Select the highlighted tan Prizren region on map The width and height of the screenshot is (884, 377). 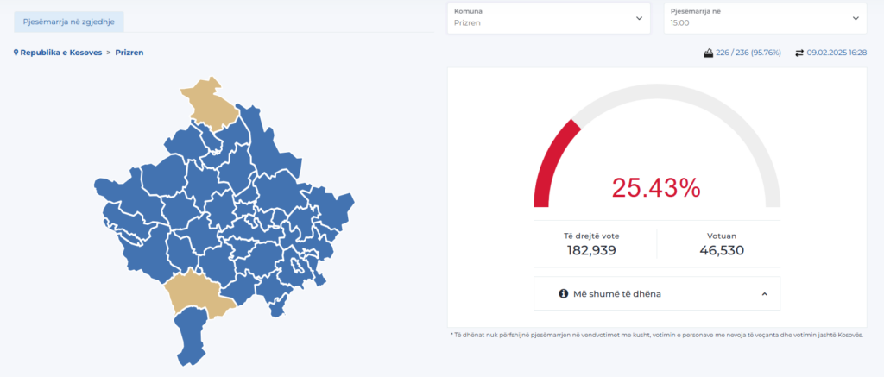pos(199,293)
